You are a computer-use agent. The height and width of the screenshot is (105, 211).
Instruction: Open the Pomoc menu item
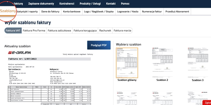coord(125,4)
